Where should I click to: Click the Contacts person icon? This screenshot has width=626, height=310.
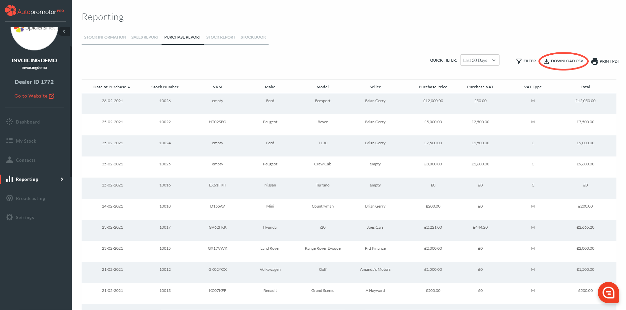coord(10,160)
